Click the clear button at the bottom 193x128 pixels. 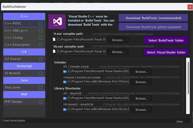click(179, 122)
